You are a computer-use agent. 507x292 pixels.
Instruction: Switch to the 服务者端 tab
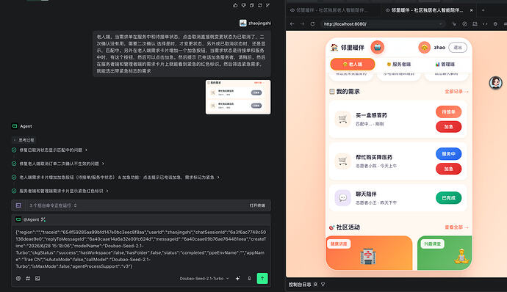pos(399,65)
